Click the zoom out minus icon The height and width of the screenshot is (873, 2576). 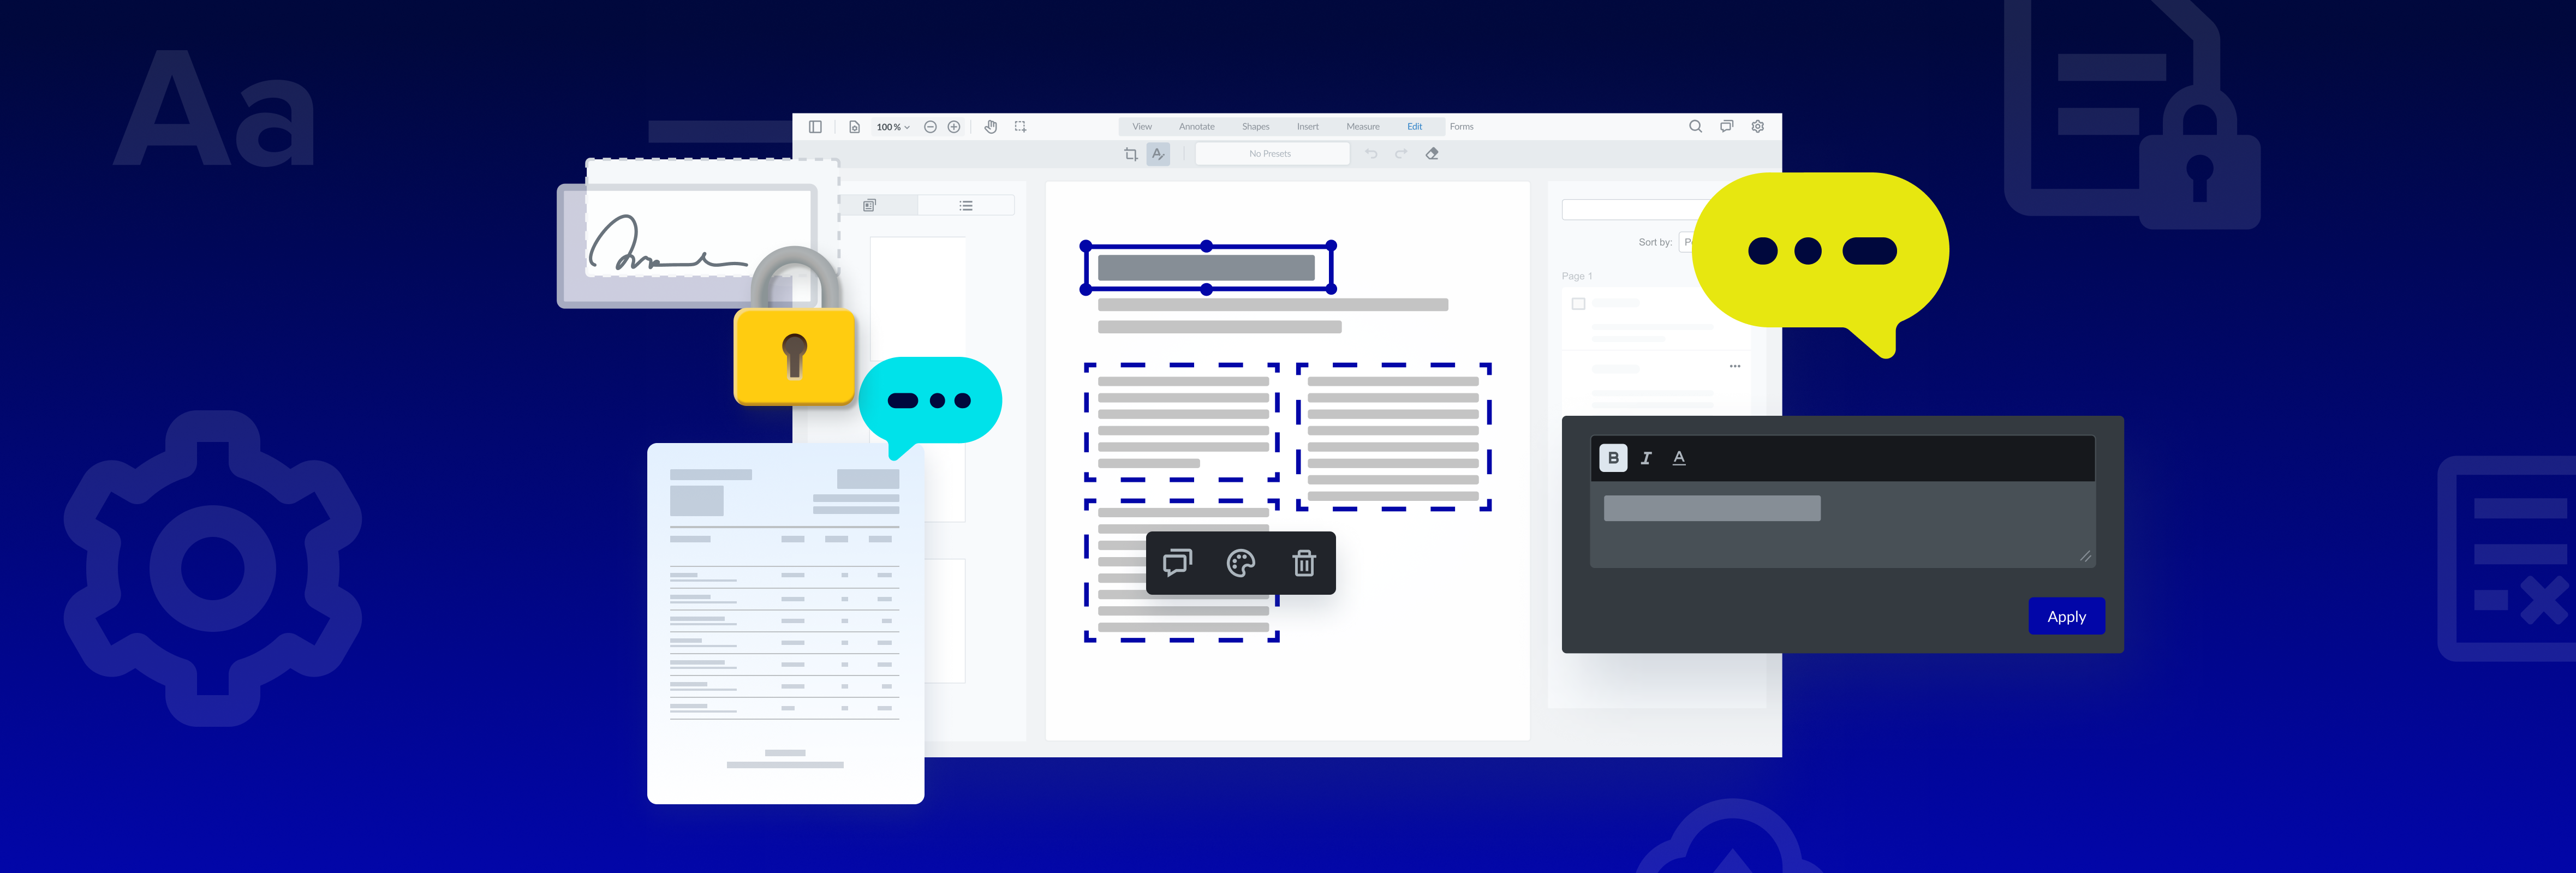[930, 127]
